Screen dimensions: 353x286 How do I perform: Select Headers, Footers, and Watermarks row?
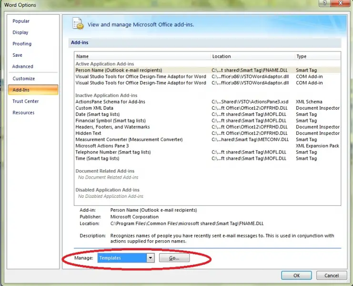point(207,127)
